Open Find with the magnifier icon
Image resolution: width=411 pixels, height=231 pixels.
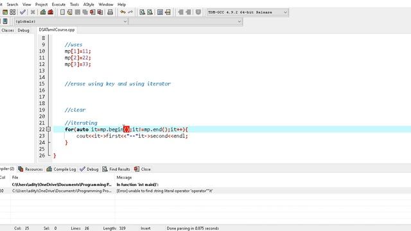point(142,12)
